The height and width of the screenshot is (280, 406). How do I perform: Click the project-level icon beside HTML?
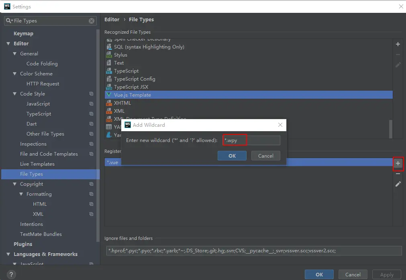tap(92, 204)
